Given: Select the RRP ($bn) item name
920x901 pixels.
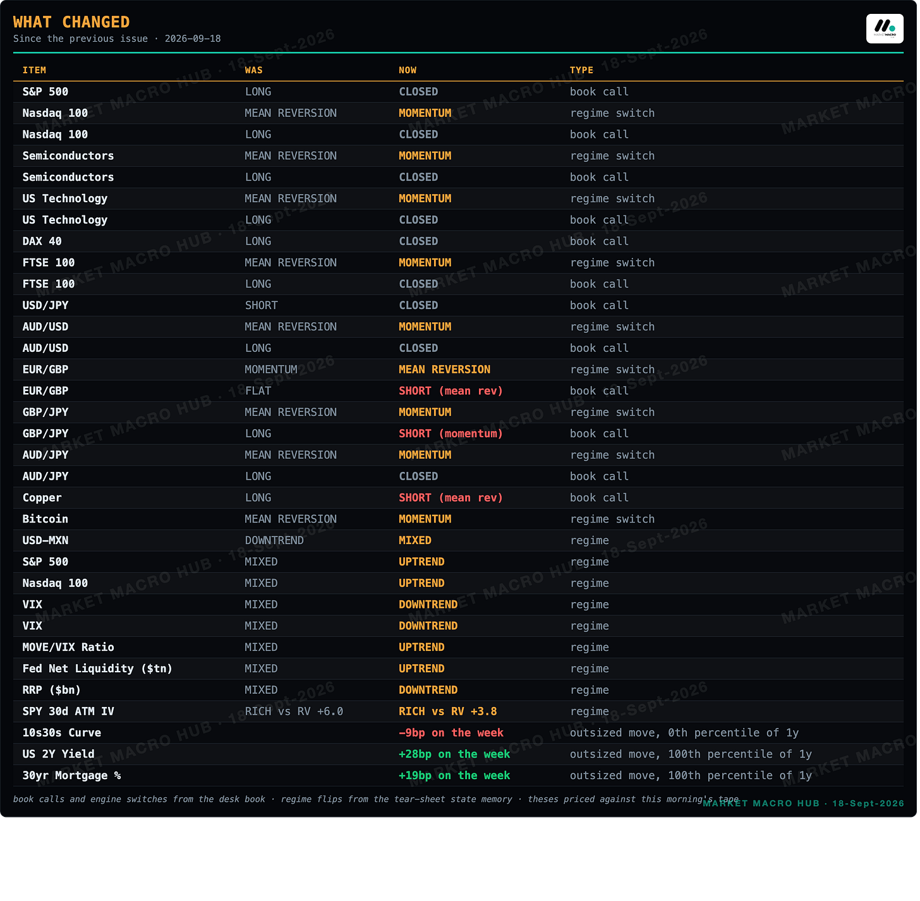Looking at the screenshot, I should pos(52,690).
